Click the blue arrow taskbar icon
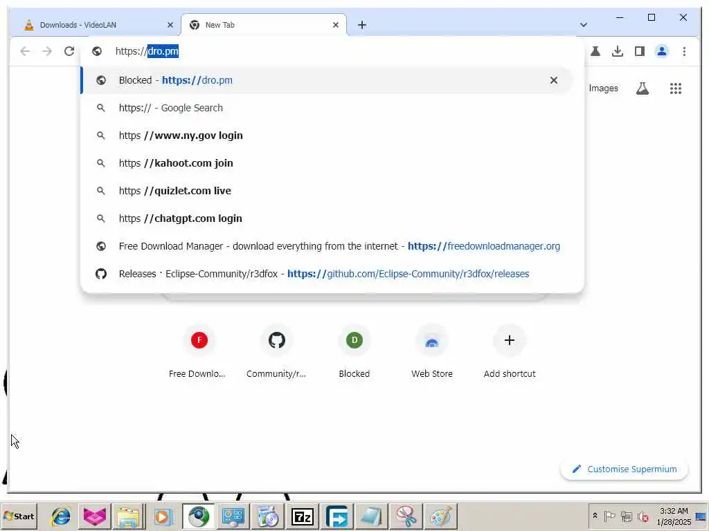The width and height of the screenshot is (709, 531). click(337, 516)
